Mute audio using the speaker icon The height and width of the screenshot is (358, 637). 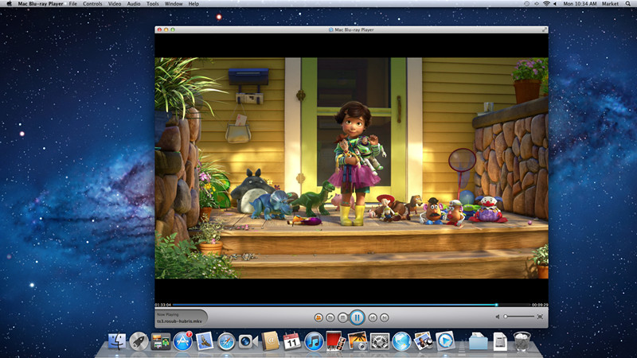pyautogui.click(x=498, y=317)
